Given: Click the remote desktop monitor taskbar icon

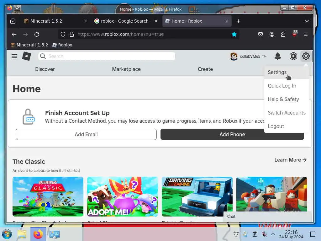Looking at the screenshot, I should (55, 234).
